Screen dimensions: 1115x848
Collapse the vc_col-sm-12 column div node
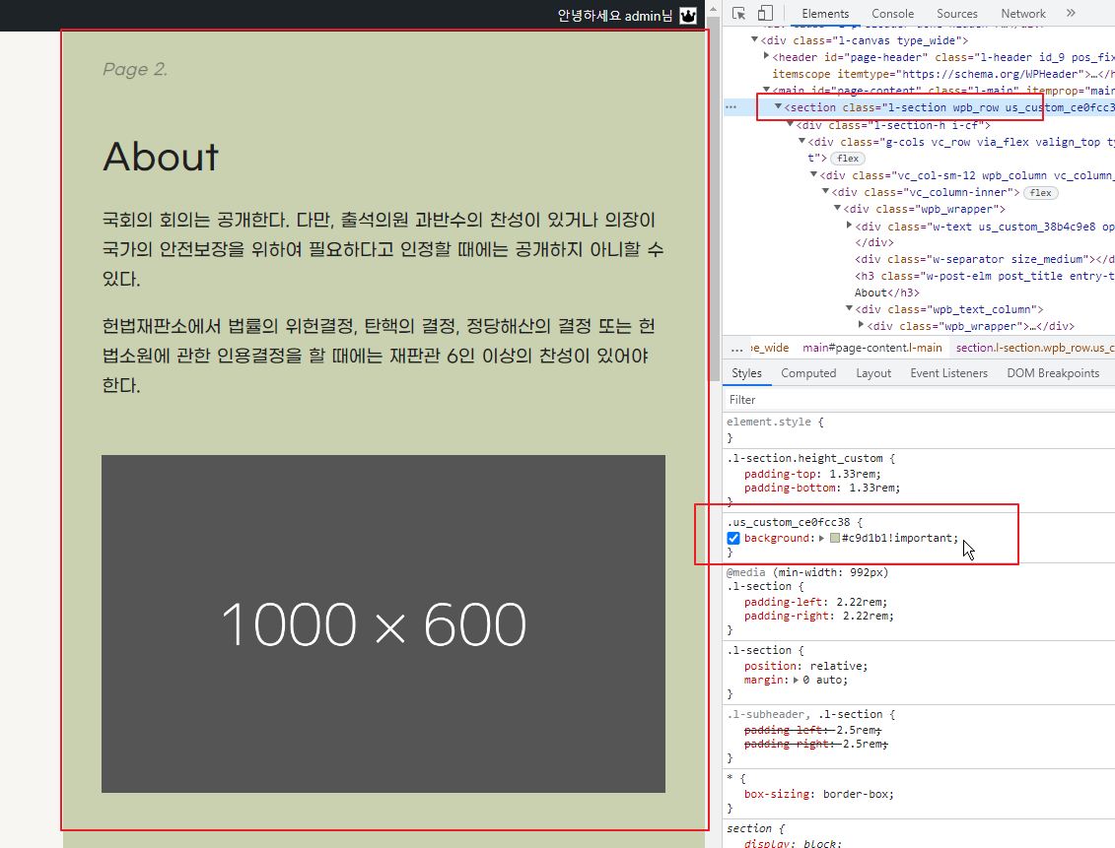pos(813,174)
